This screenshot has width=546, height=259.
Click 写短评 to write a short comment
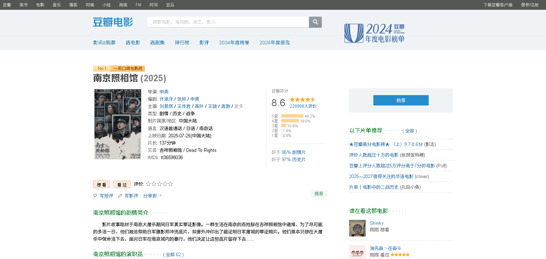106,196
